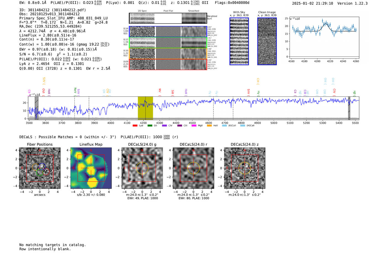Select the orange-framed 2D spectrum row
The width and height of the screenshot is (387, 264).
tap(168, 53)
